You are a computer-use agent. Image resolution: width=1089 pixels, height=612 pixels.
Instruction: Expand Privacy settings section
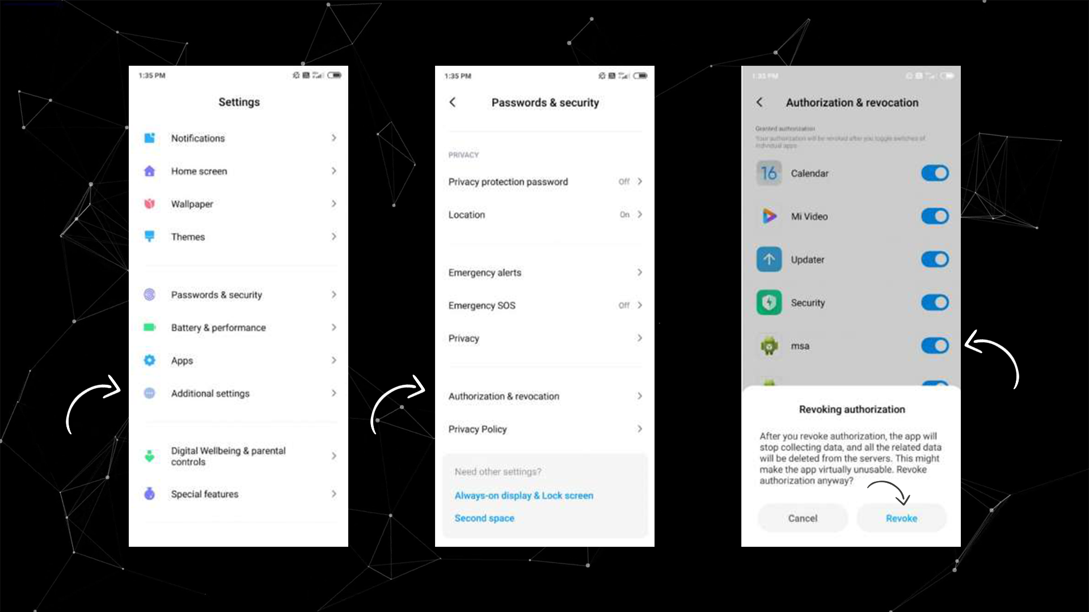(544, 338)
